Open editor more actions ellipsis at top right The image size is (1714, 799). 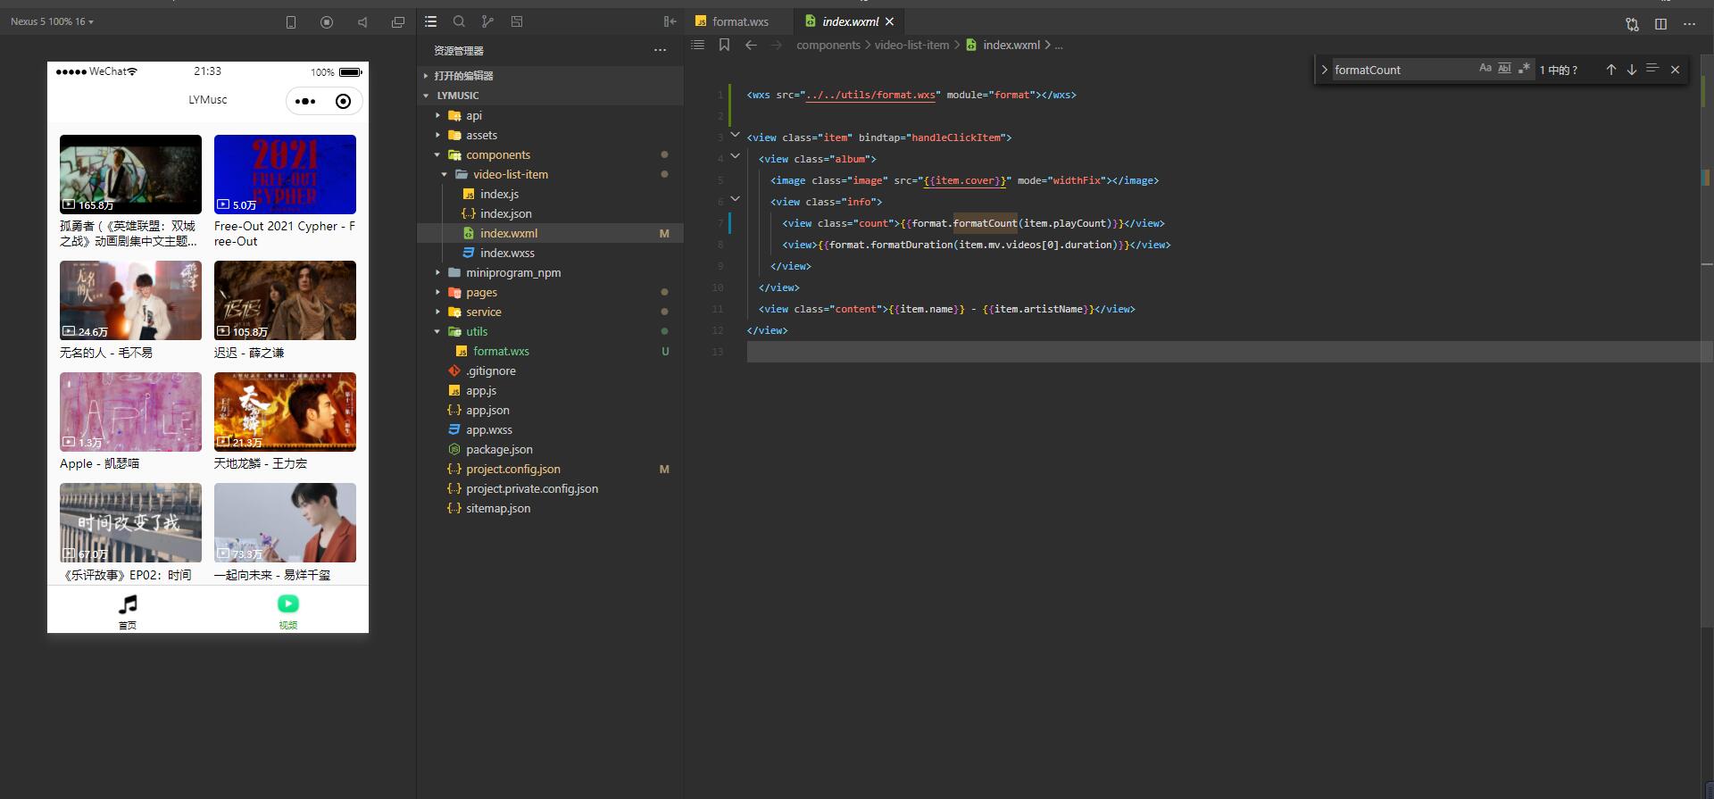pos(1689,24)
